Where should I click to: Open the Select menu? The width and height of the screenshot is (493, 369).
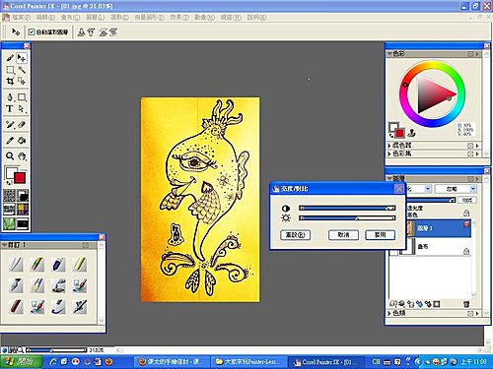click(119, 17)
